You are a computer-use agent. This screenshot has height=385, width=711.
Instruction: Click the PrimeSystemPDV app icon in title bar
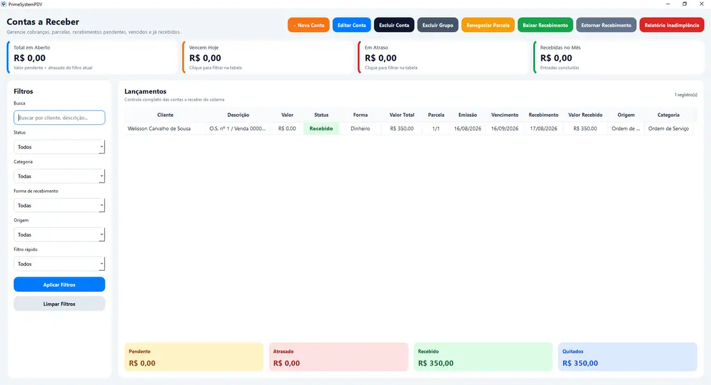(4, 4)
